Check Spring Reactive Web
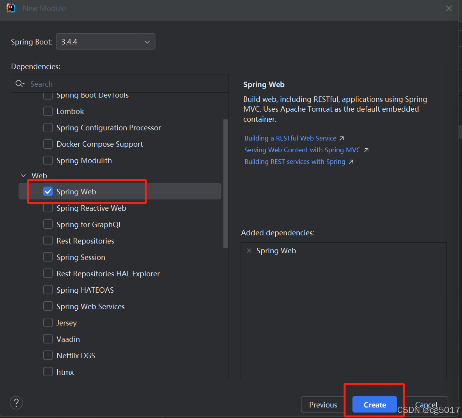This screenshot has width=462, height=418. pyautogui.click(x=48, y=208)
